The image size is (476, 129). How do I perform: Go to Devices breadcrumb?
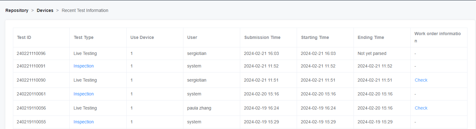click(x=45, y=10)
